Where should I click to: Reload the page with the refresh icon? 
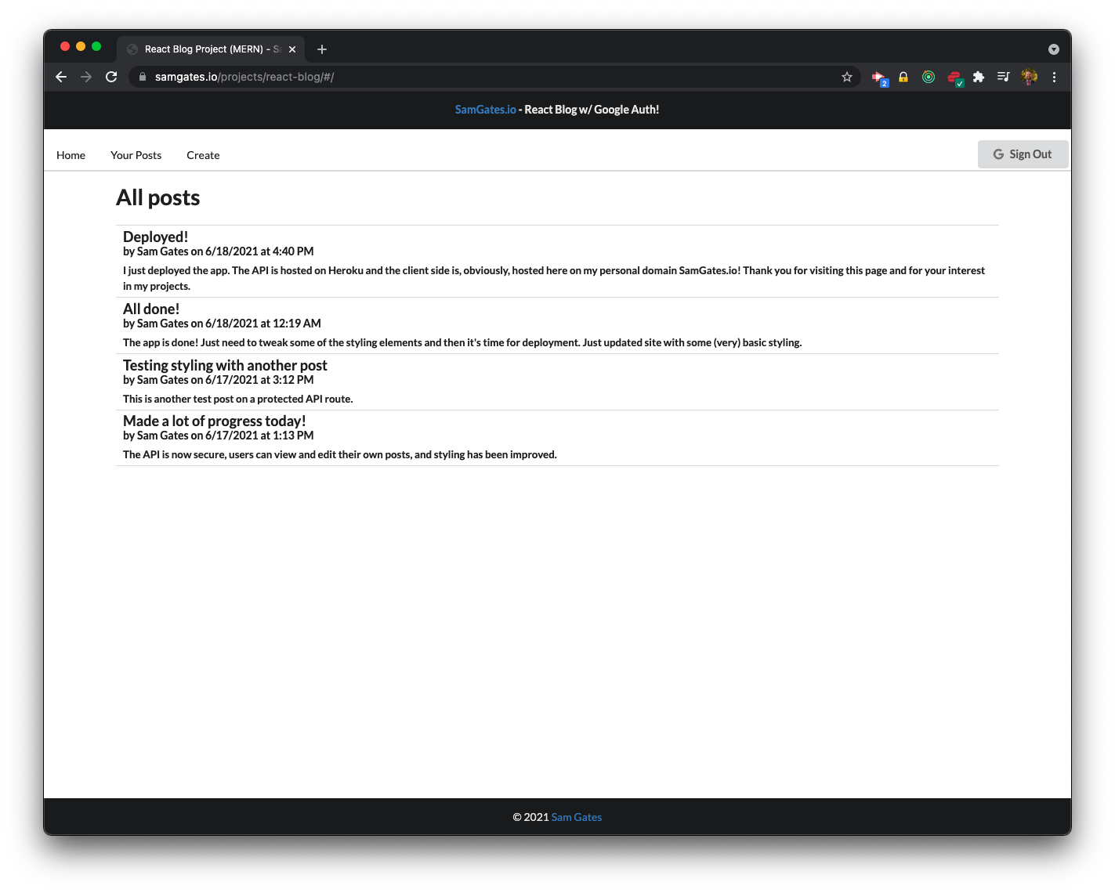coord(111,77)
